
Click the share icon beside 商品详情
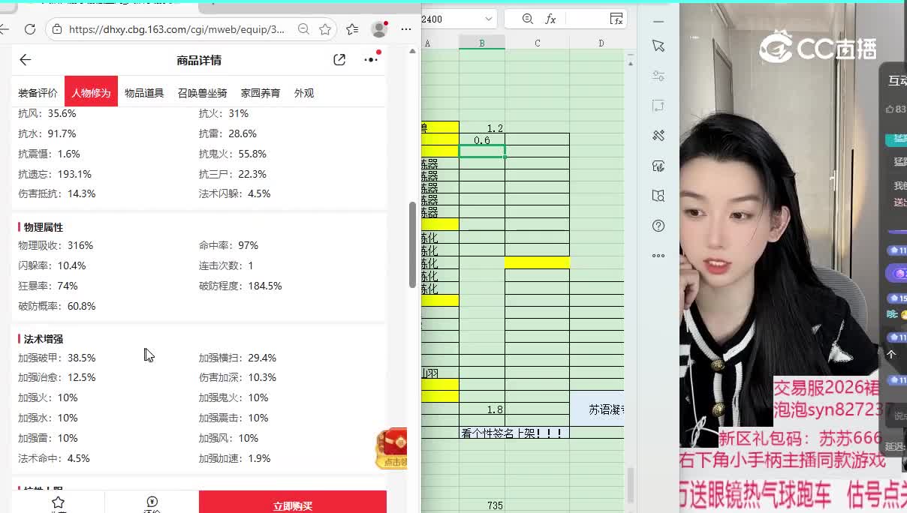tap(339, 60)
